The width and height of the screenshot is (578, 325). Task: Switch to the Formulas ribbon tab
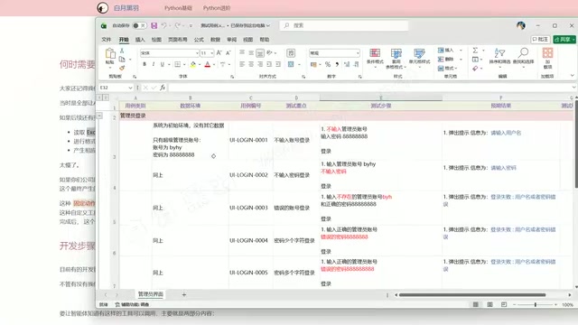tap(199, 40)
